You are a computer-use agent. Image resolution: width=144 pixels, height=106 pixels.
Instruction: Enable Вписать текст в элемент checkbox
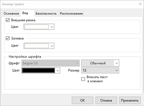click(83, 79)
